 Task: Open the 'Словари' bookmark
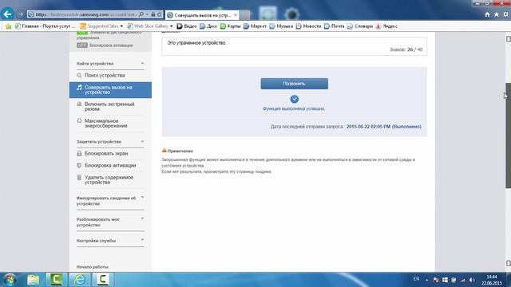click(x=360, y=26)
